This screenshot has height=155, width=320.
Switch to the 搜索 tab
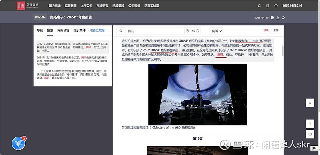(x=50, y=30)
